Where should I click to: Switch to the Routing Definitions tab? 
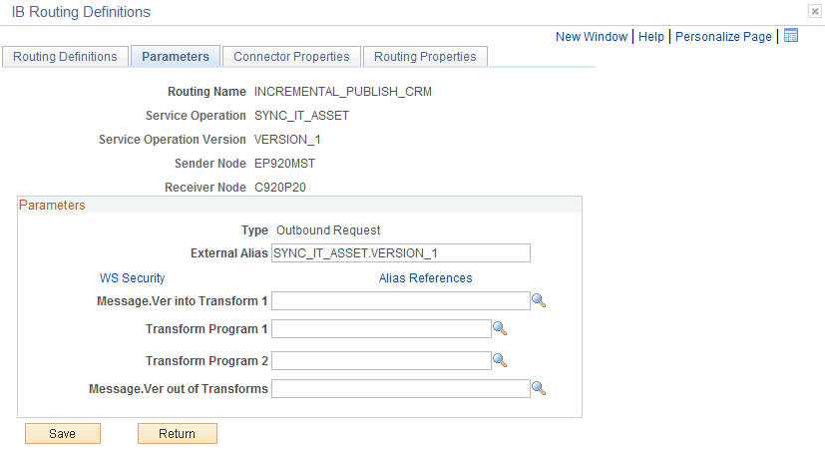pyautogui.click(x=65, y=56)
